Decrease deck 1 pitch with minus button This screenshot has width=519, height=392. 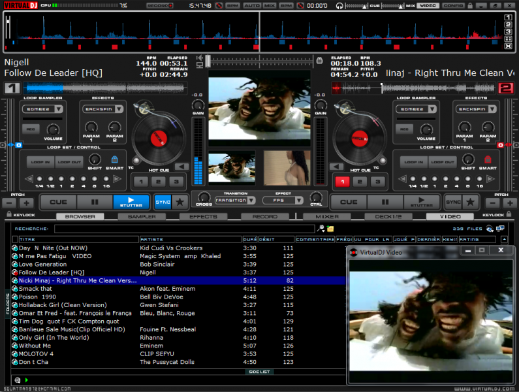coord(9,203)
